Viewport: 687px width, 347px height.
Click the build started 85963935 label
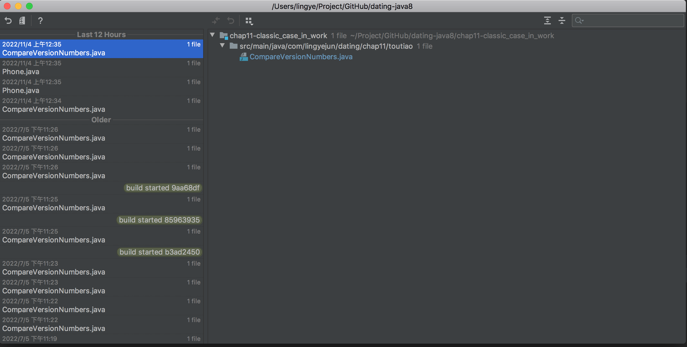[159, 220]
